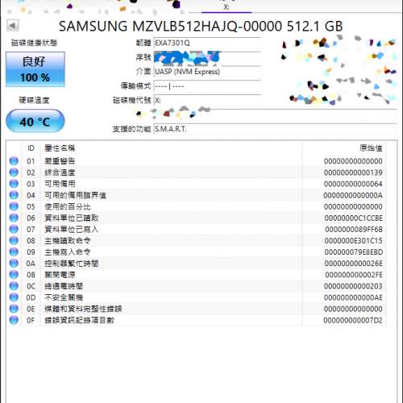Screen dimensions: 403x403
Task: Select the 主機讀取命令 attribute name
Action: click(x=68, y=241)
